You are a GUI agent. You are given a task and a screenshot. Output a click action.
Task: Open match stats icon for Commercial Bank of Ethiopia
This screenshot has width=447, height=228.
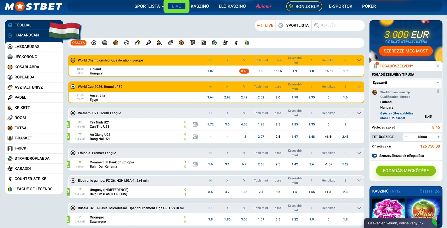(195, 164)
